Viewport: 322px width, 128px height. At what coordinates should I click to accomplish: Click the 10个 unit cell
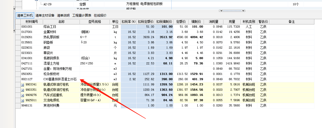(295, 4)
